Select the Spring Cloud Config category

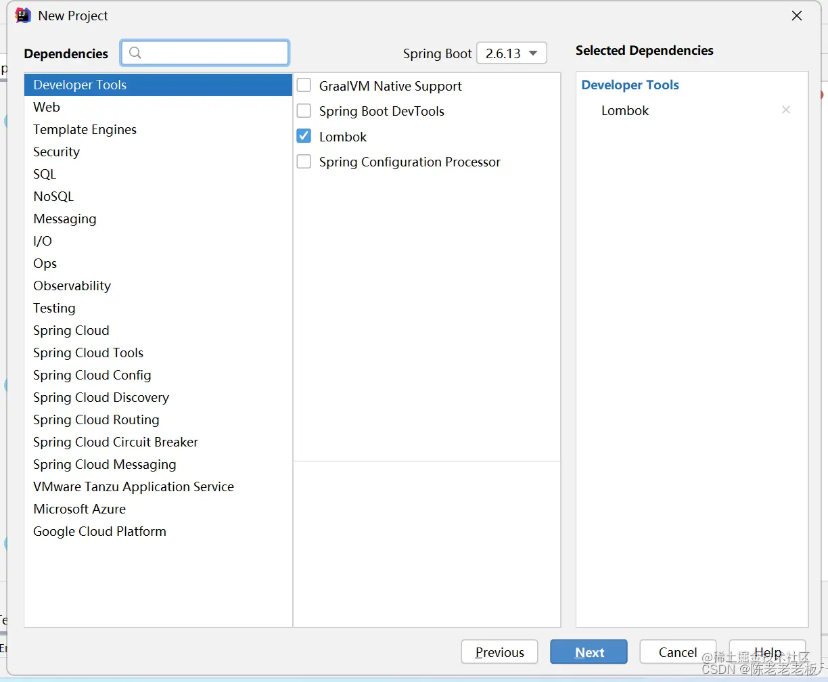click(158, 375)
